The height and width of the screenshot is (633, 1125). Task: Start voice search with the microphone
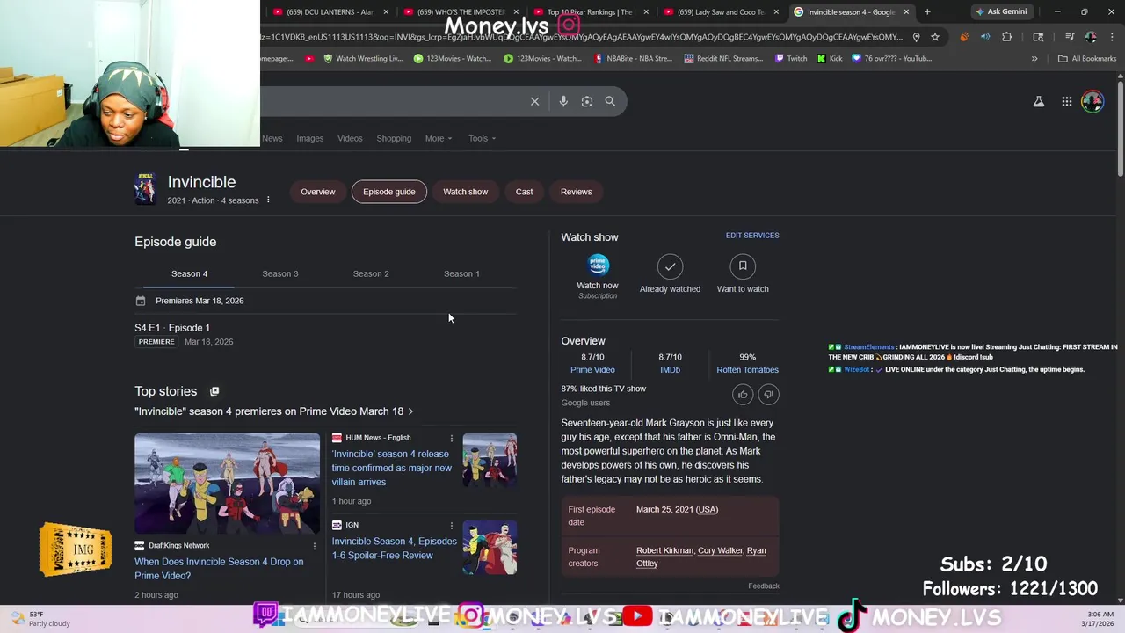pos(563,101)
